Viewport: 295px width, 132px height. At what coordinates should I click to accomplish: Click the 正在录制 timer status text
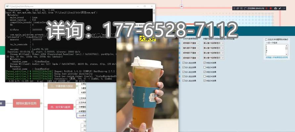coord(256,9)
